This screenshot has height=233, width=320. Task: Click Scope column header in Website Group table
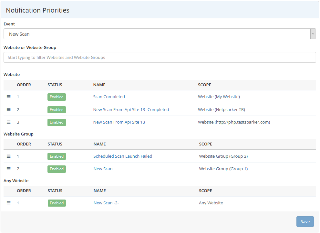point(205,144)
